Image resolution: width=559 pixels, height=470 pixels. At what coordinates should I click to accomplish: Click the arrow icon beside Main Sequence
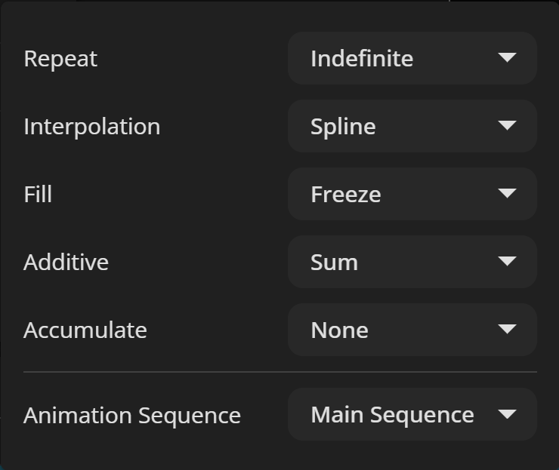coord(508,414)
